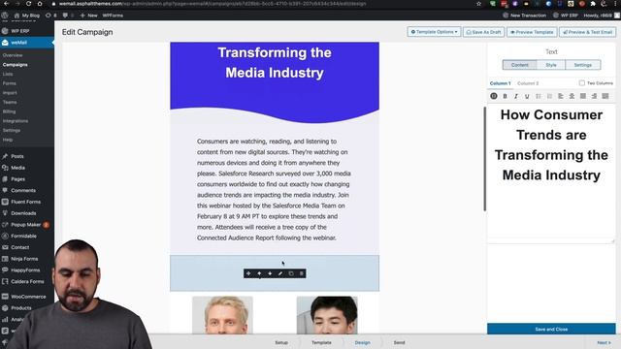The height and width of the screenshot is (349, 621).
Task: Open WPForms in admin bar
Action: [113, 16]
